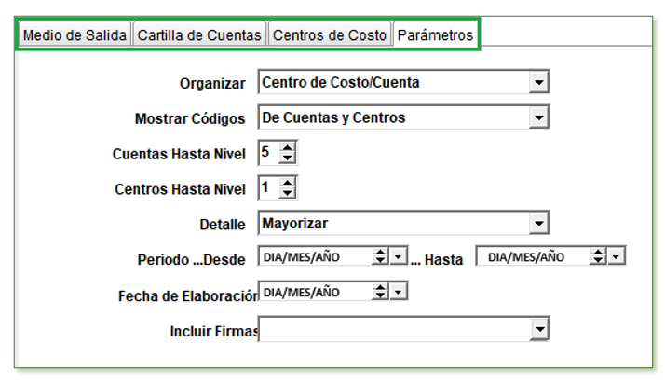The width and height of the screenshot is (665, 384).
Task: Increase Centros Hasta Nivel with up arrow
Action: tap(288, 183)
